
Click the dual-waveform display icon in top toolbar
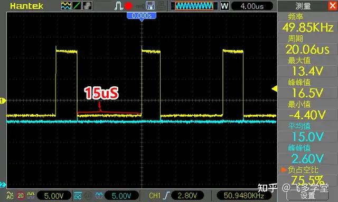tap(66, 6)
